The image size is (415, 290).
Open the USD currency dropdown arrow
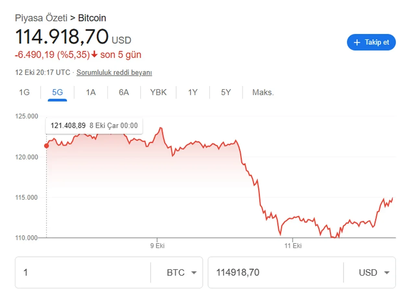386,273
